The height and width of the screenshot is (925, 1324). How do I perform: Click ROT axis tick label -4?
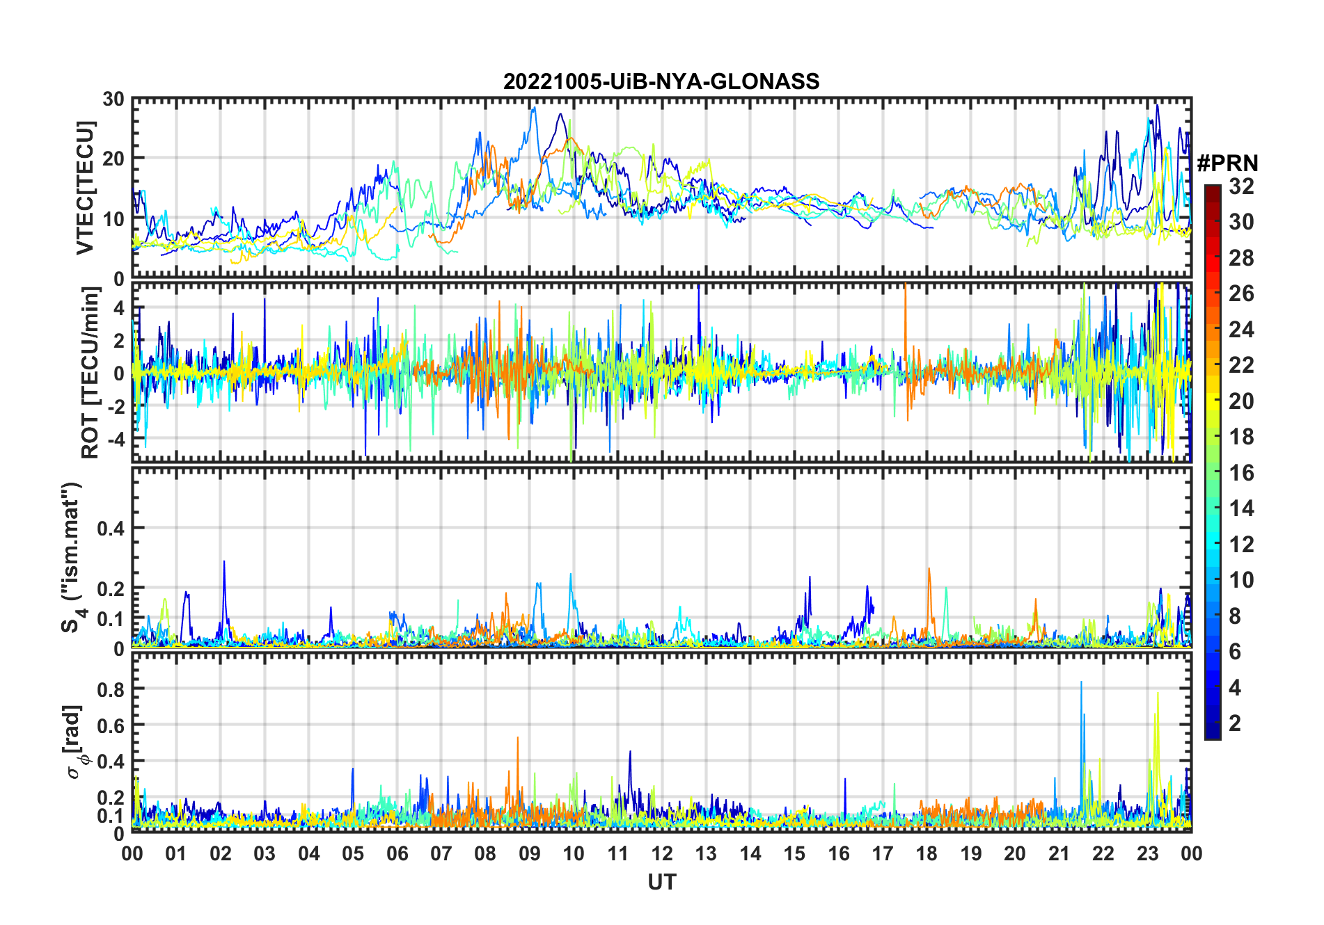(x=116, y=440)
